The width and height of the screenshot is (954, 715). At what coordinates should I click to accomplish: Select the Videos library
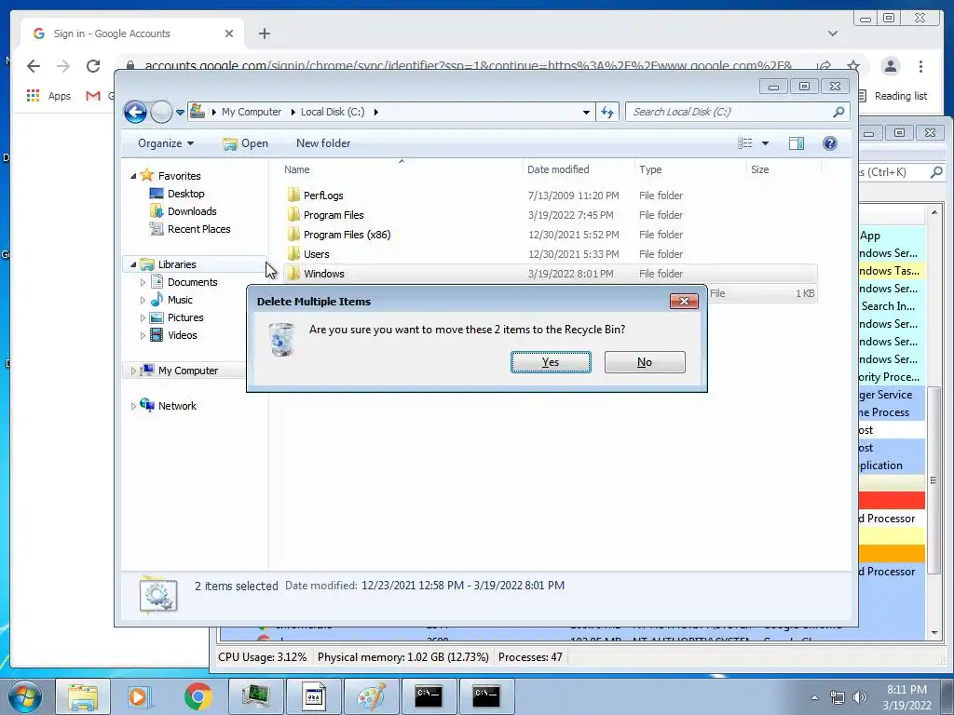click(182, 335)
